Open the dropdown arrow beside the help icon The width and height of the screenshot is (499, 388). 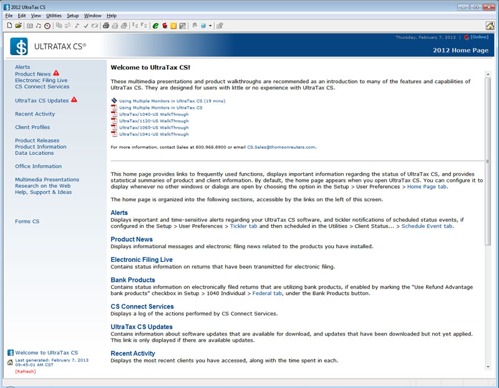point(210,26)
